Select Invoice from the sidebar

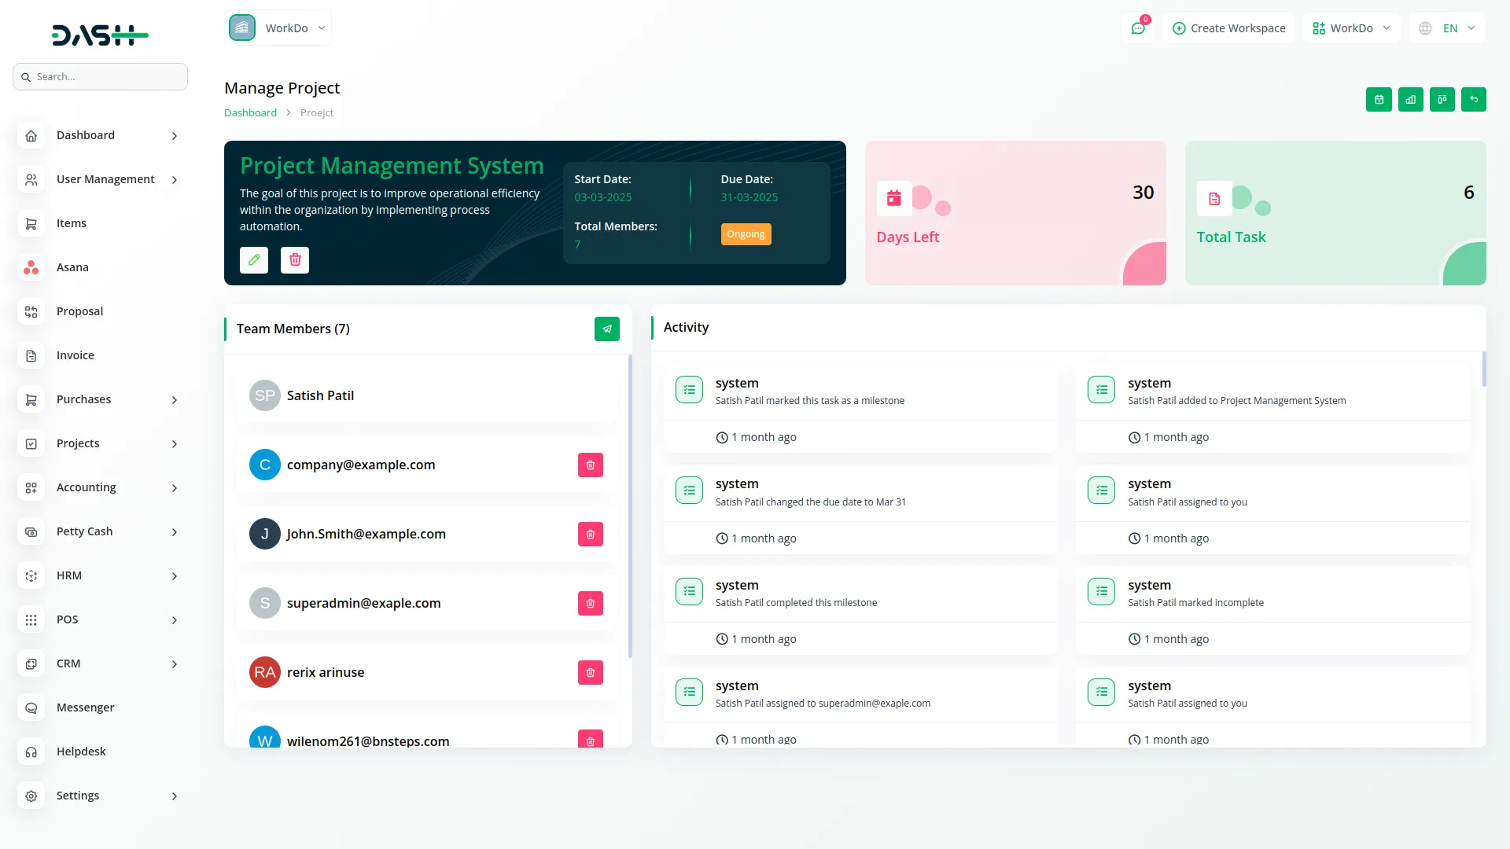pyautogui.click(x=75, y=355)
